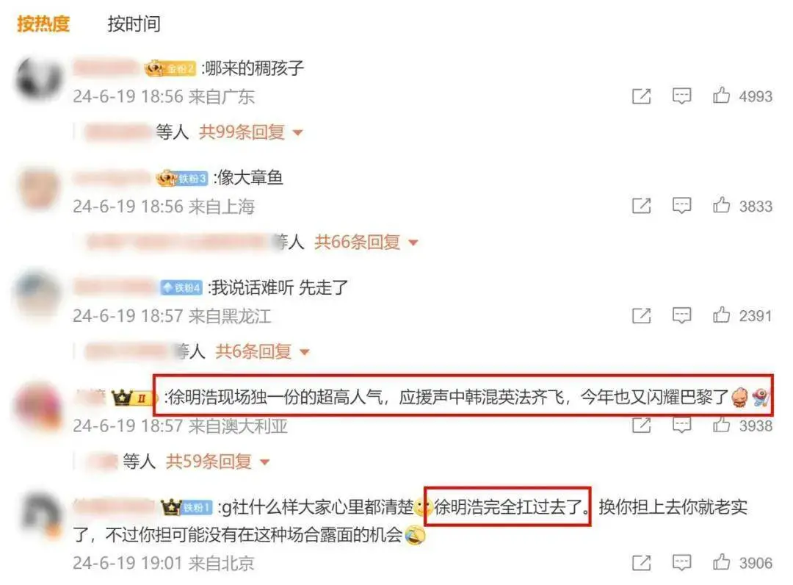Viewport: 793px width, 585px height.
Task: Click the 铁粉4 badge beside username
Action: click(181, 287)
